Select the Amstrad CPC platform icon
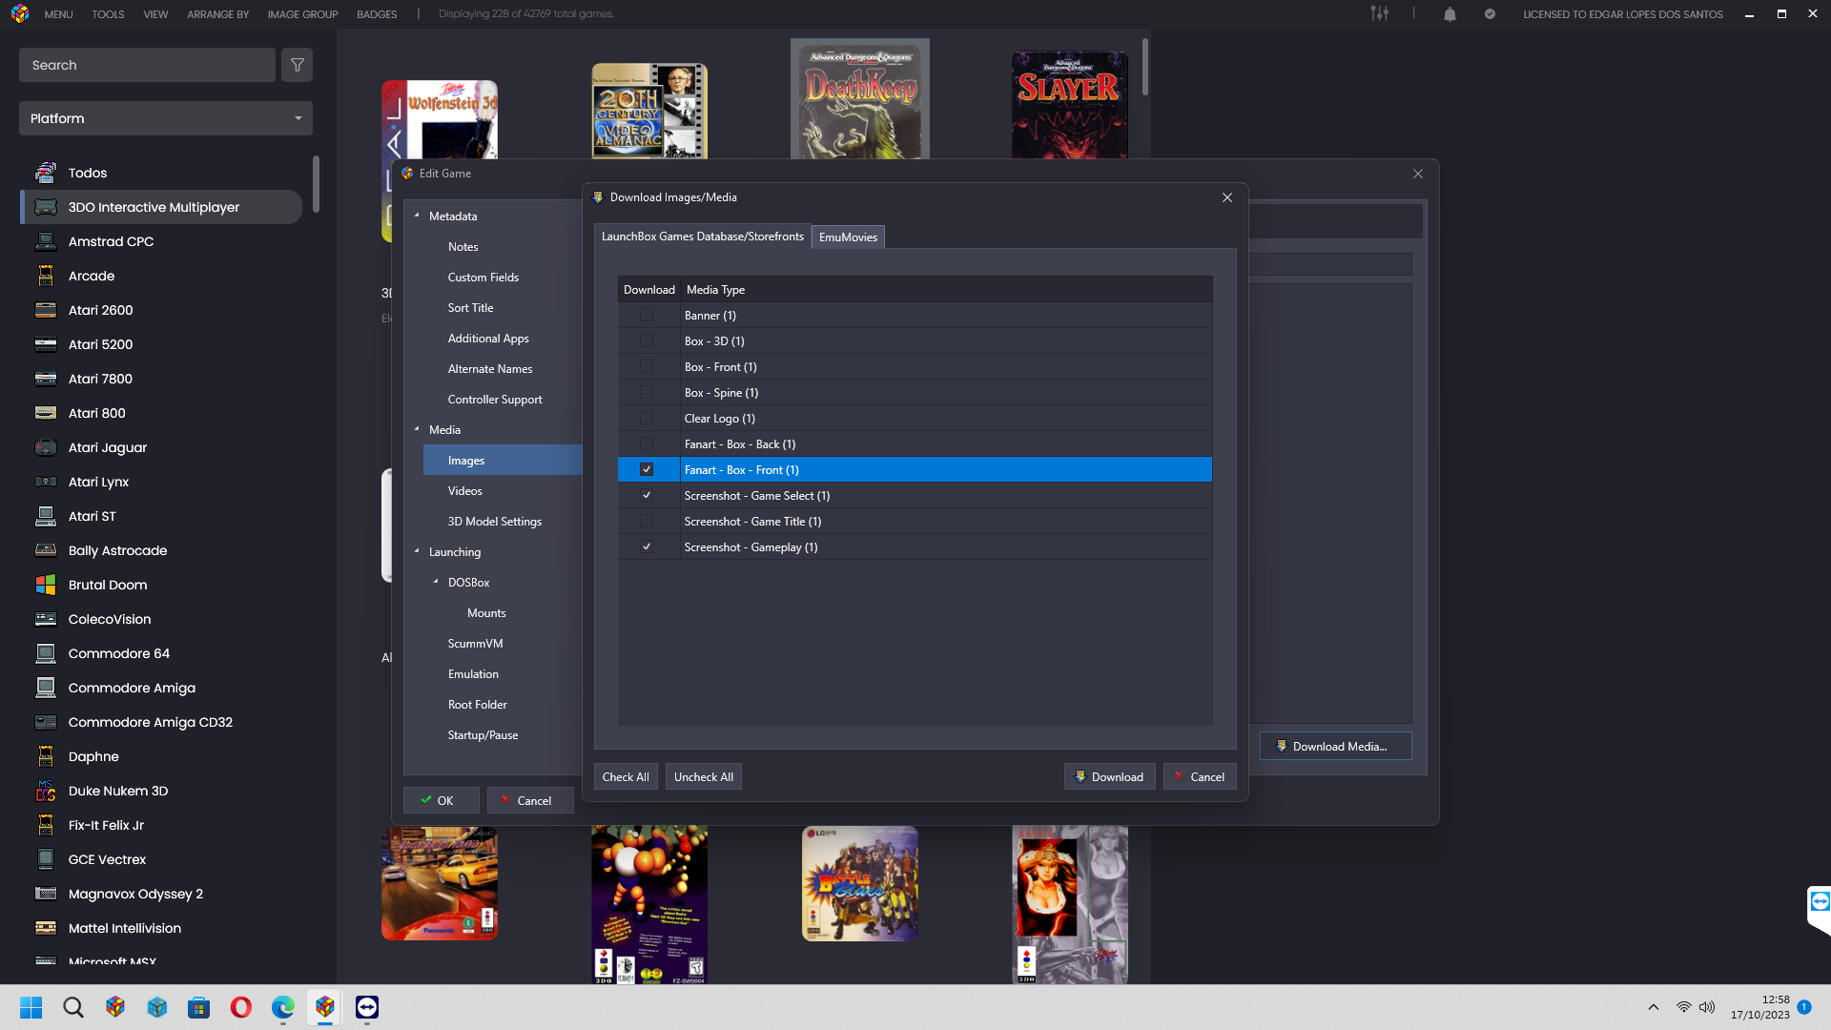This screenshot has height=1030, width=1831. (x=46, y=241)
